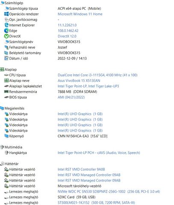Select the Megjelenítés section heading
The height and width of the screenshot is (205, 174).
coord(15,108)
